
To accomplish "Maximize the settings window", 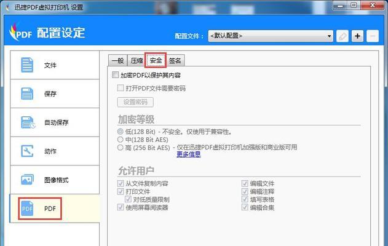I will pos(354,5).
